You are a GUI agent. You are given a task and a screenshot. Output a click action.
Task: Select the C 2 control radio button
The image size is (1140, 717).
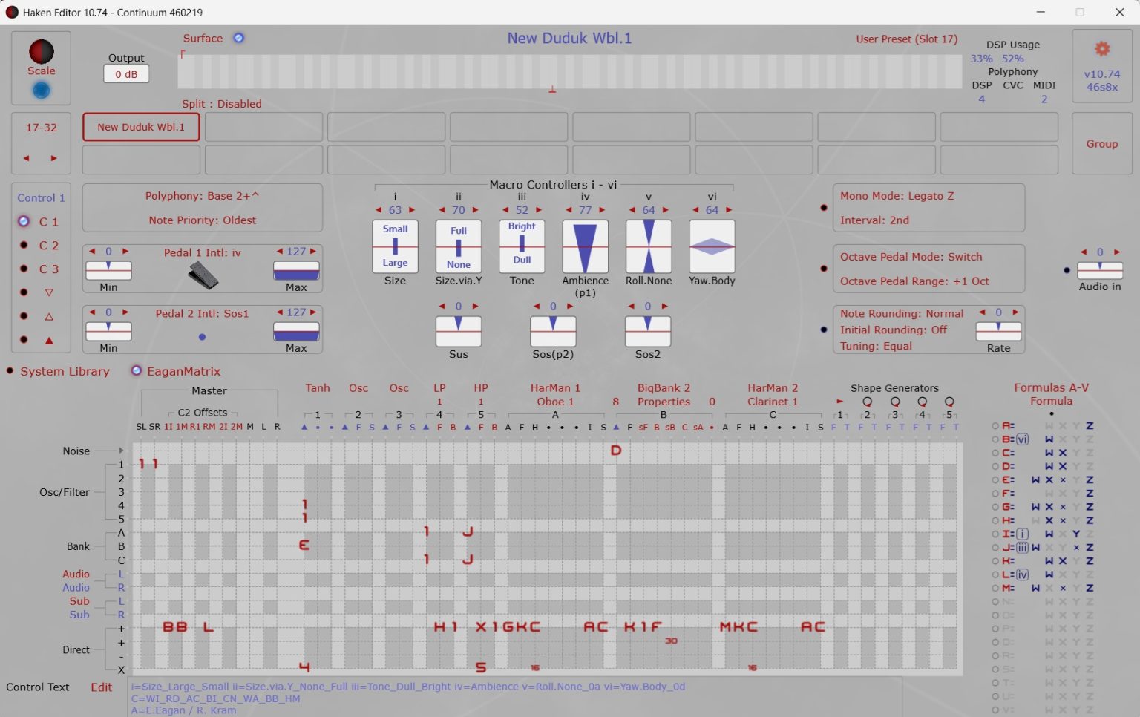[x=24, y=245]
